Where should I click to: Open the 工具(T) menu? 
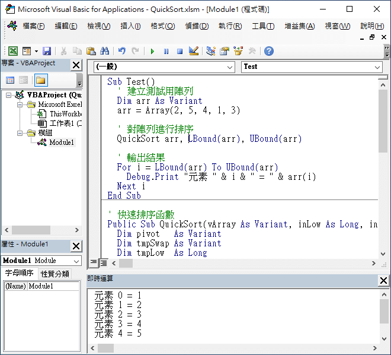point(263,26)
